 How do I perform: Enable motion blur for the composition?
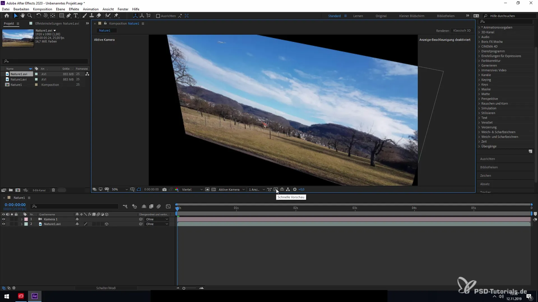click(x=159, y=206)
